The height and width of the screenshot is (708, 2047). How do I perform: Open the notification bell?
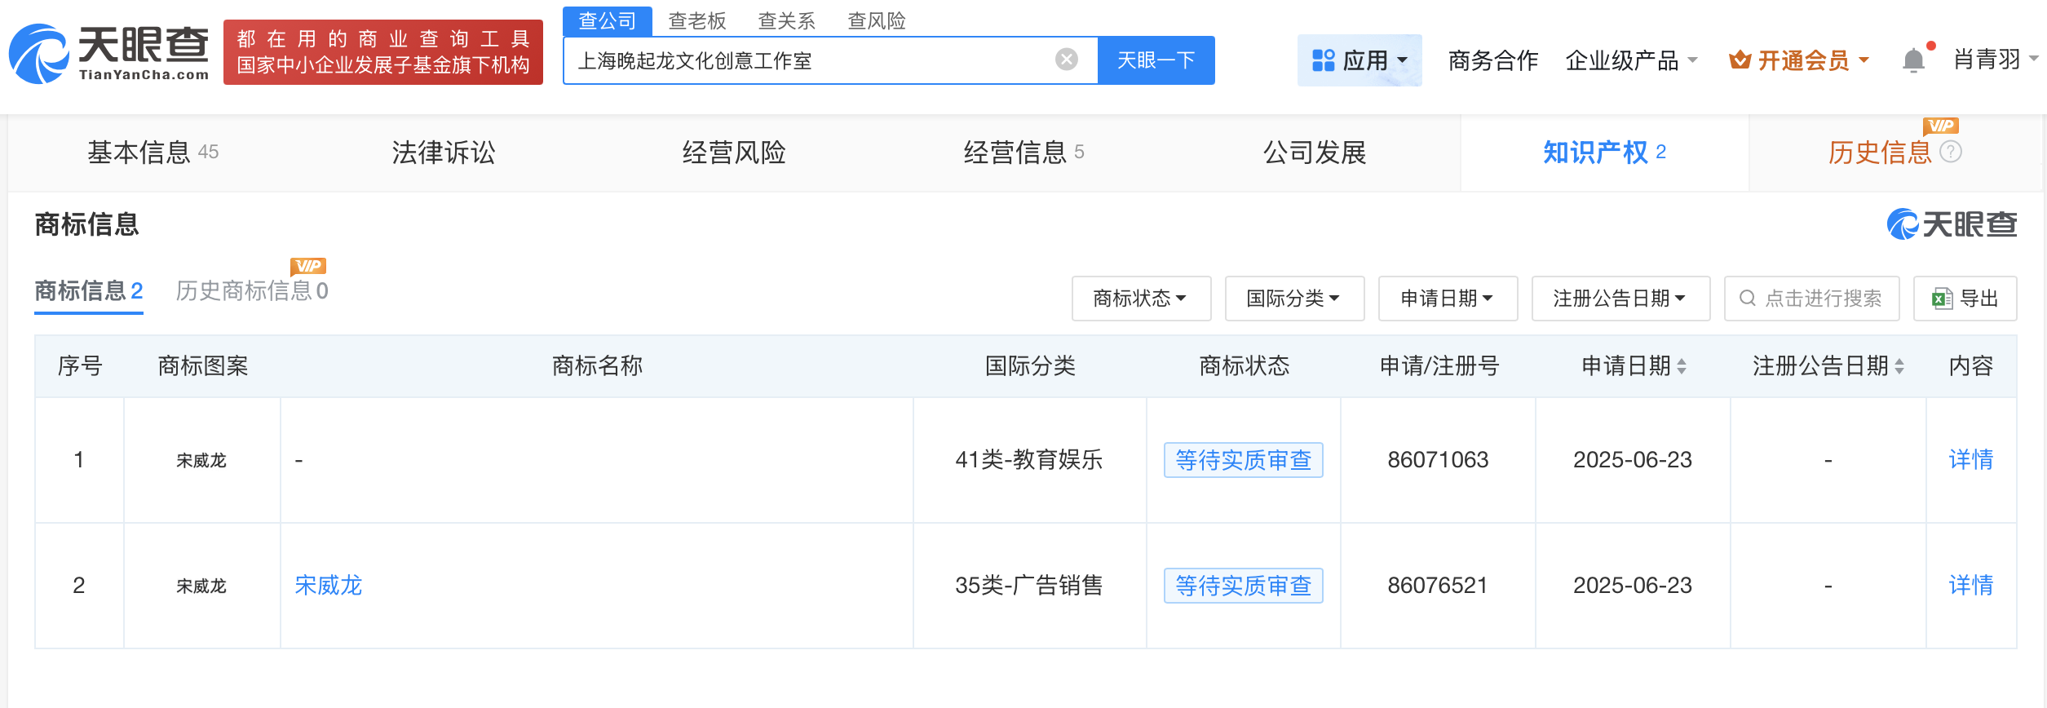pos(1913,60)
